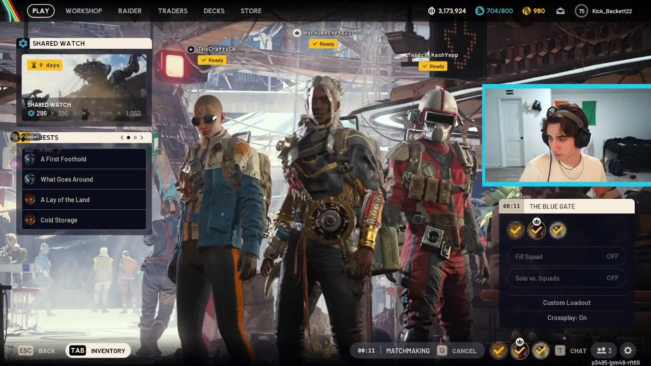
Task: Click the TAB key icon
Action: pyautogui.click(x=77, y=351)
